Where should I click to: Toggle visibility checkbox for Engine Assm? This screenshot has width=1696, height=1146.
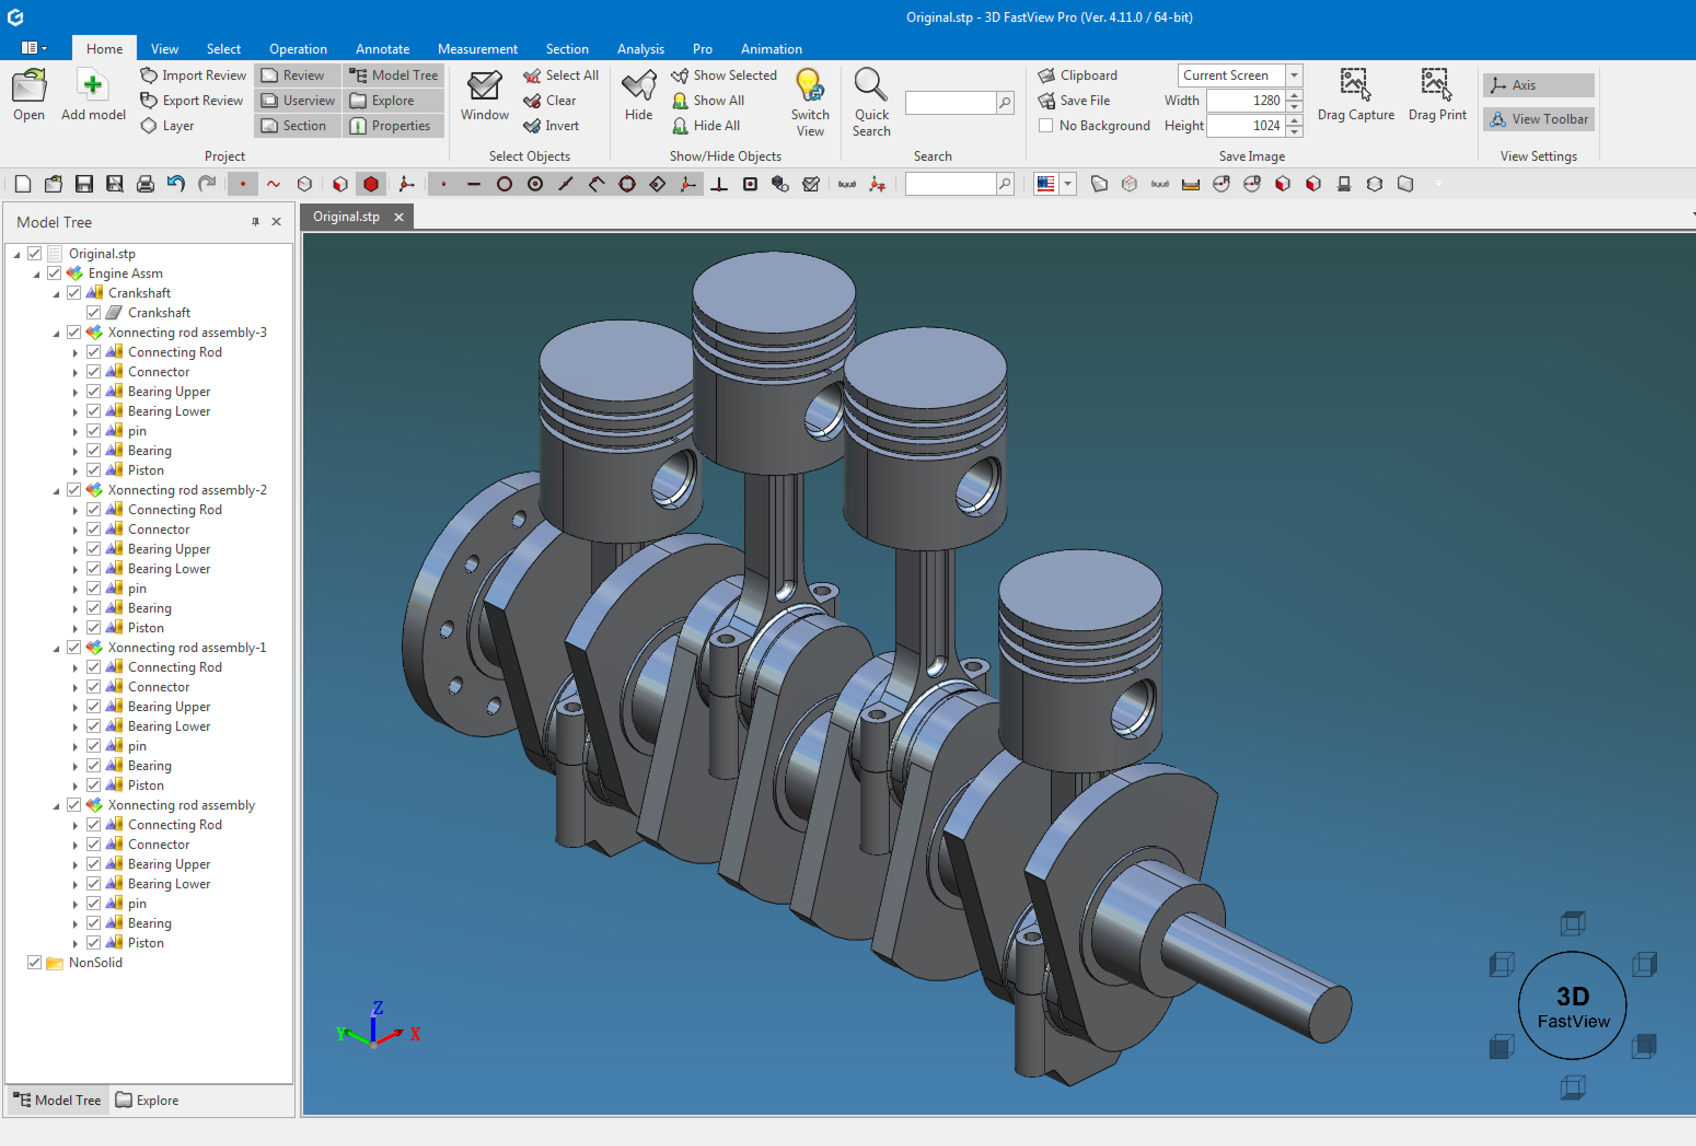point(54,273)
